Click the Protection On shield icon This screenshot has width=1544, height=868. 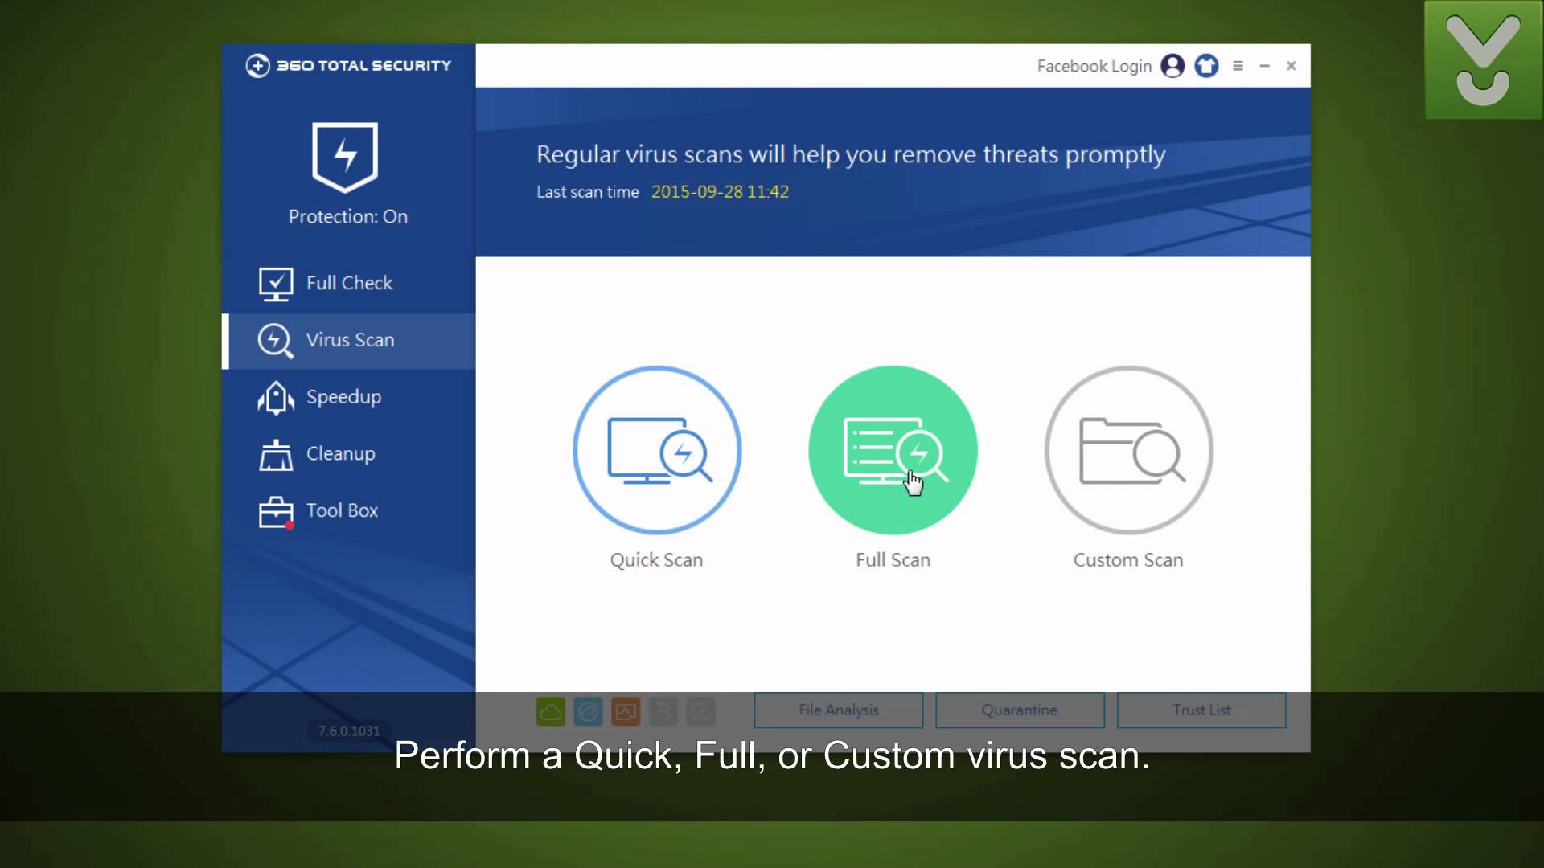pyautogui.click(x=345, y=158)
